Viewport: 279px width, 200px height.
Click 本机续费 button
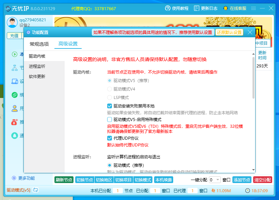click(x=164, y=180)
